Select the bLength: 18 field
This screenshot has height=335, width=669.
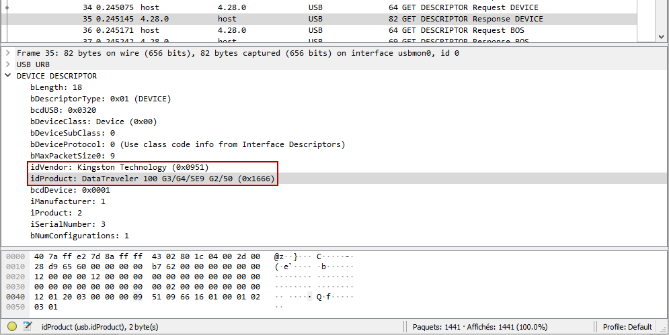click(56, 87)
